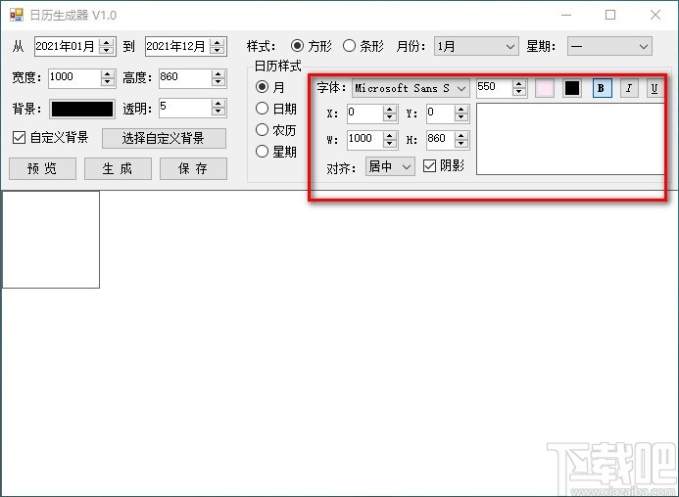Click the 选择自定义背景 button
679x497 pixels.
164,138
